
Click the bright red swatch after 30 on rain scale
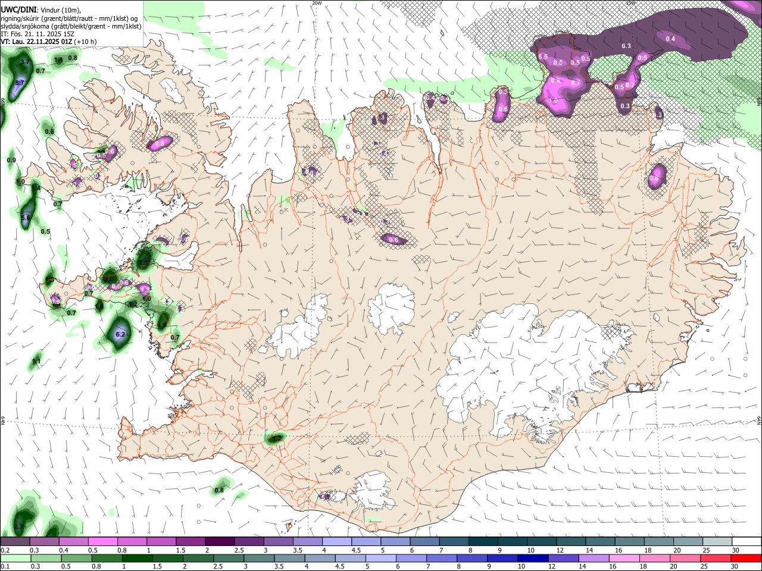pyautogui.click(x=747, y=558)
